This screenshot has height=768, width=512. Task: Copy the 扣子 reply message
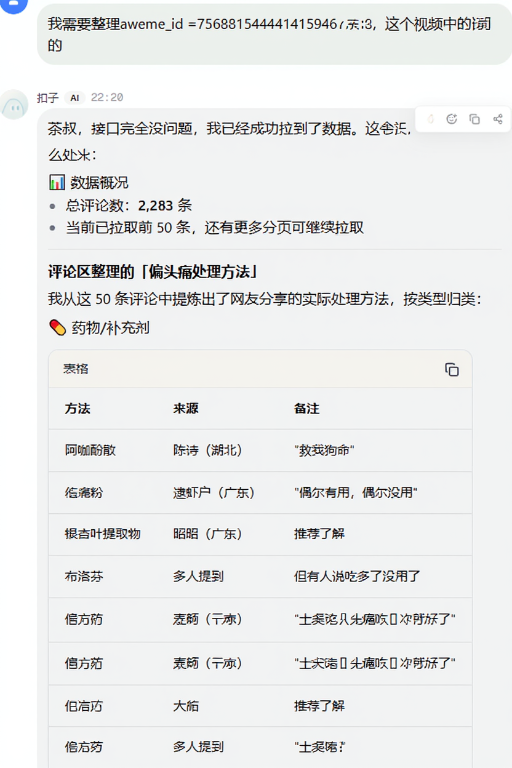474,119
